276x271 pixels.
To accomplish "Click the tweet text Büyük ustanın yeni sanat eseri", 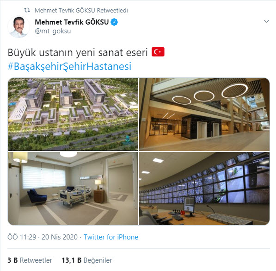I will (x=78, y=52).
